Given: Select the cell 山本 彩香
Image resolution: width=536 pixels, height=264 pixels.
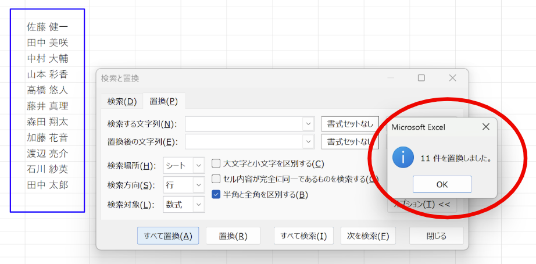Looking at the screenshot, I should 48,74.
